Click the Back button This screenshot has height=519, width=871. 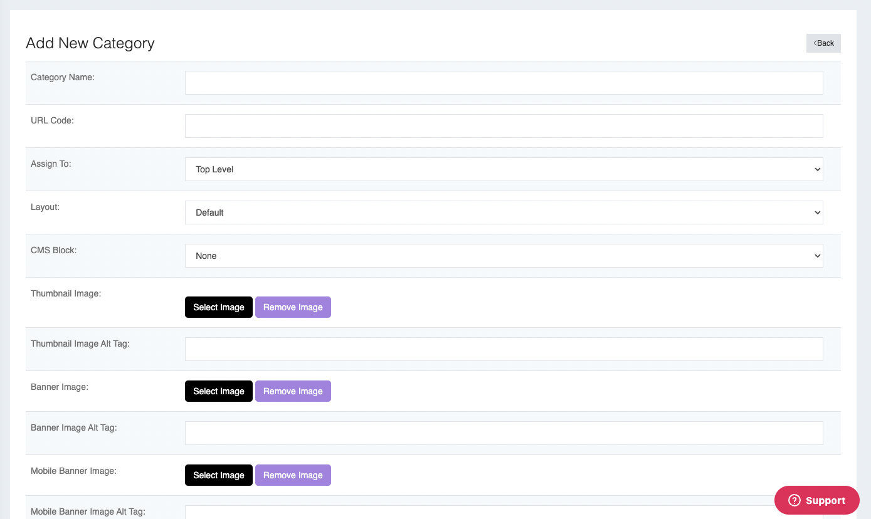pyautogui.click(x=823, y=43)
